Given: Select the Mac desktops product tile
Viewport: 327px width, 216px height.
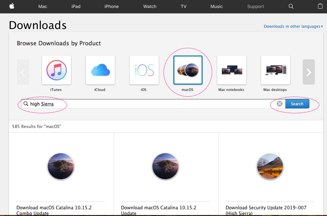Looking at the screenshot, I should 275,70.
